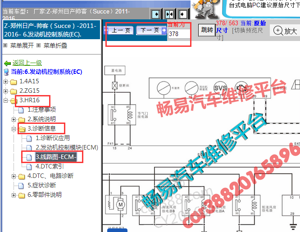The height and width of the screenshot is (232, 300).
Task: Click the folder icon of 4.DTC、电路诊断
Action: coord(22,176)
